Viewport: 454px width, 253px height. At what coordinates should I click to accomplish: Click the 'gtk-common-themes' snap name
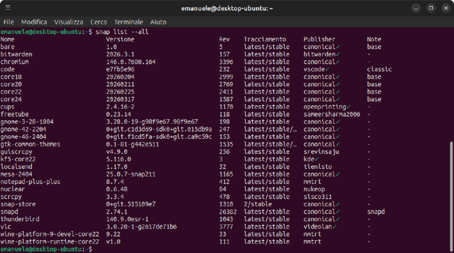[x=31, y=144]
